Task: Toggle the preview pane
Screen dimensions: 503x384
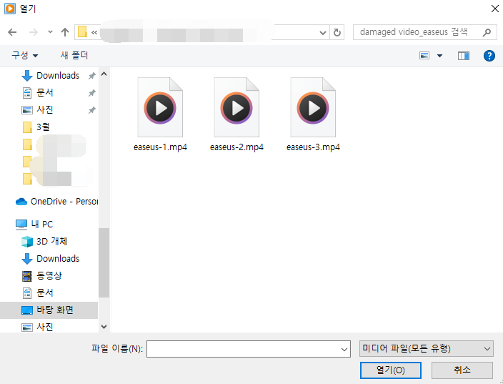Action: (x=464, y=56)
